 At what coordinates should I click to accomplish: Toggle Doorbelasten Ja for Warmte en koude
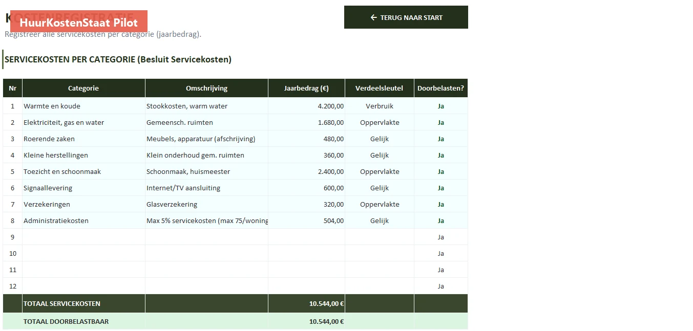[x=441, y=106]
